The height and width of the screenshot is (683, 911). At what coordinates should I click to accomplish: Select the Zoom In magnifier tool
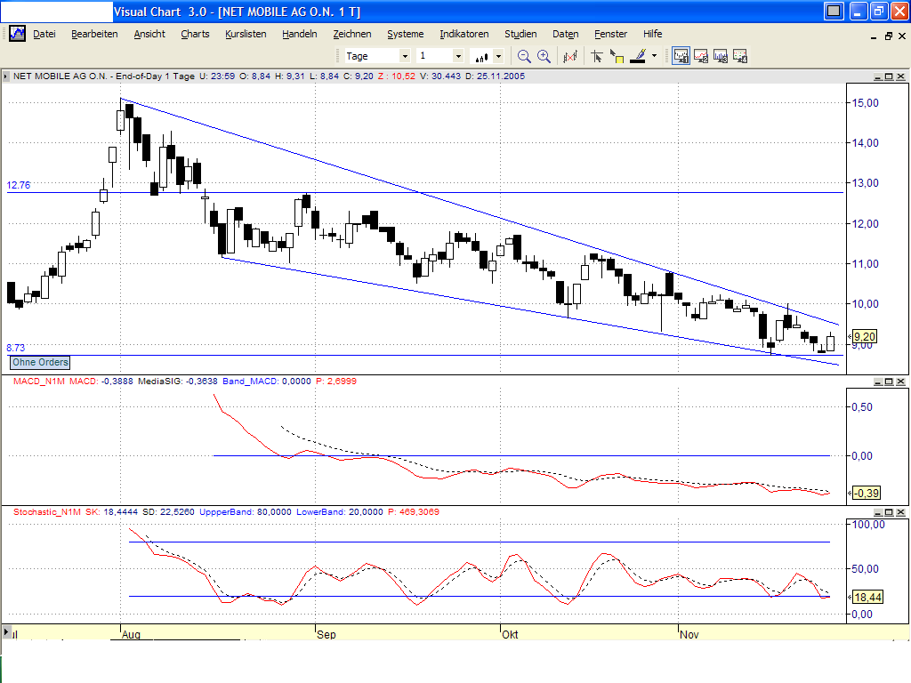point(544,55)
